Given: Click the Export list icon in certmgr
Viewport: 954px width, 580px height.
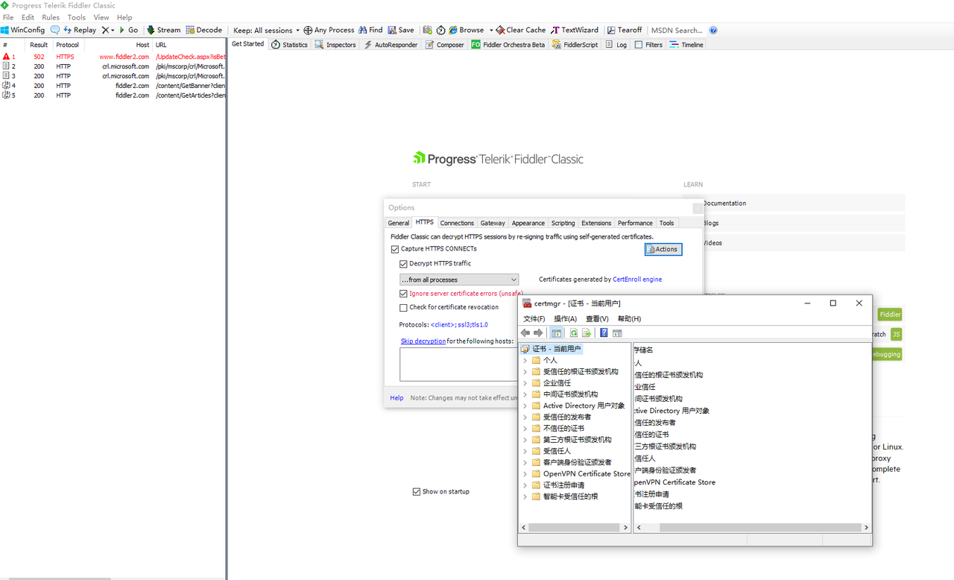Looking at the screenshot, I should (x=587, y=333).
